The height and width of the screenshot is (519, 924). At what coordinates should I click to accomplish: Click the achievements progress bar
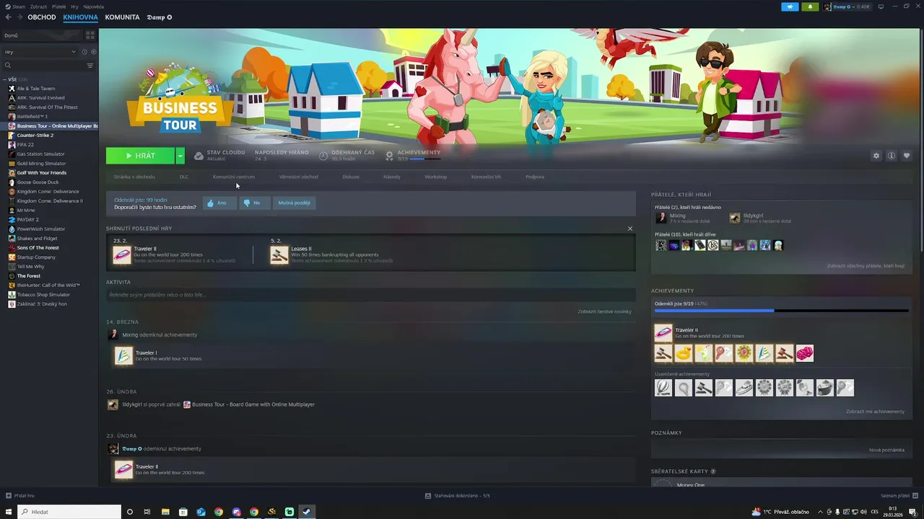(x=781, y=311)
